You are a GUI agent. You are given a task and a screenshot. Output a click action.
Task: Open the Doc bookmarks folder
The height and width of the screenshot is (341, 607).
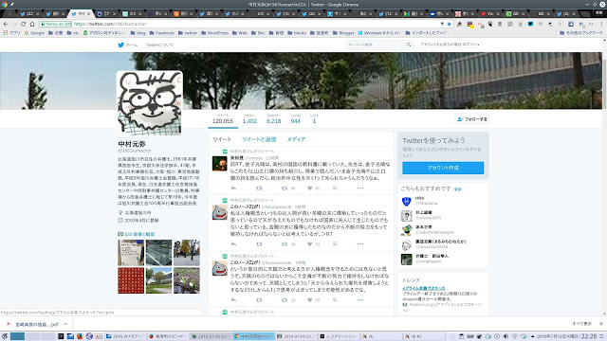coord(258,33)
